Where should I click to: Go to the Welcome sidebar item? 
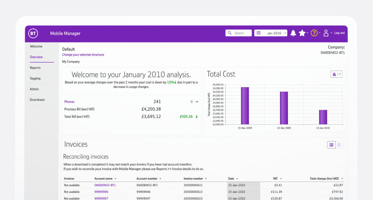pos(36,46)
